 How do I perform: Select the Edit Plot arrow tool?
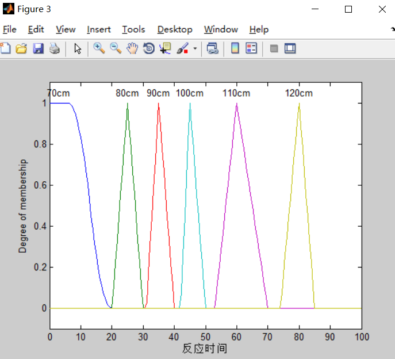[x=78, y=48]
